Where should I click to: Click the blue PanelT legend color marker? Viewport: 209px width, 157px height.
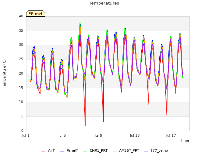(x=62, y=151)
